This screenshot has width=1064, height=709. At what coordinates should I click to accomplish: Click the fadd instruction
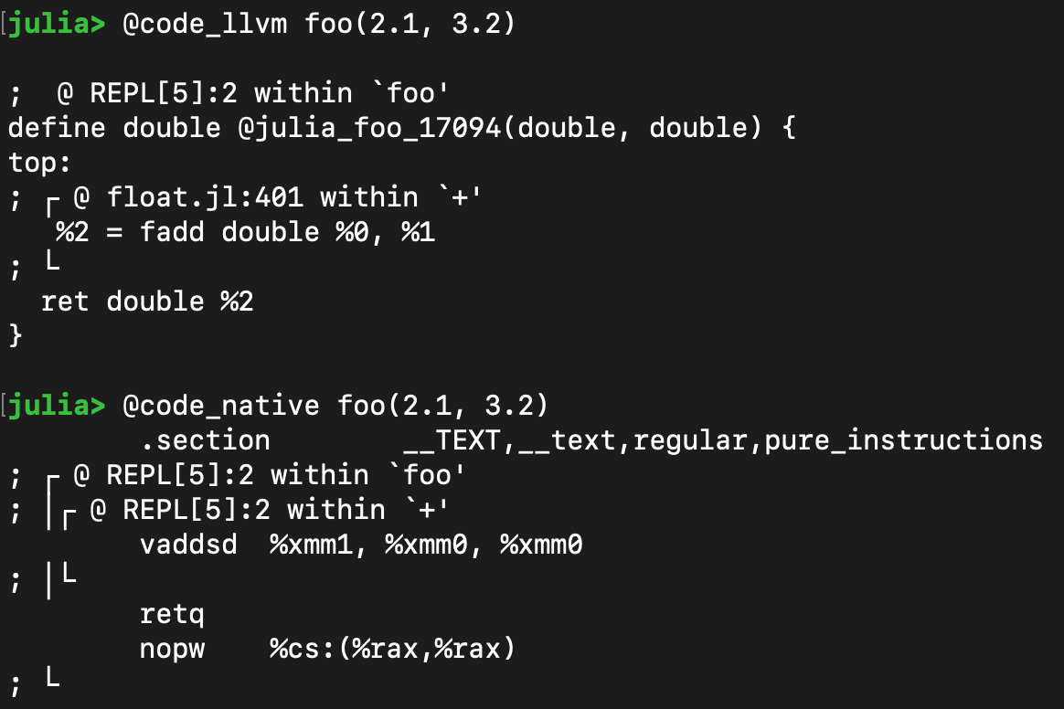click(x=172, y=232)
